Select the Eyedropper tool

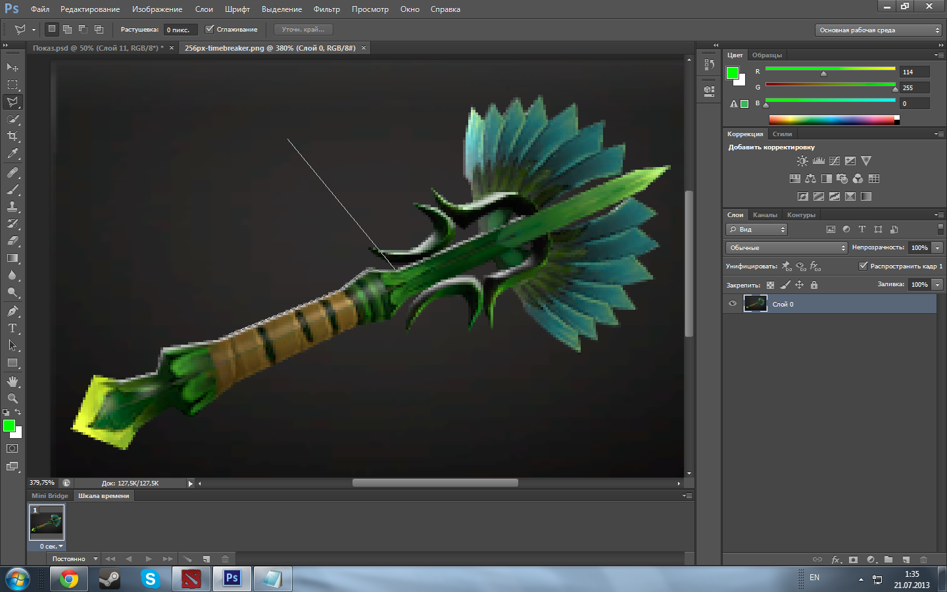click(12, 153)
